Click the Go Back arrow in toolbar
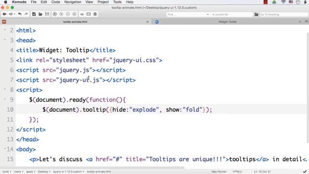Image resolution: width=309 pixels, height=174 pixels. pos(4,14)
